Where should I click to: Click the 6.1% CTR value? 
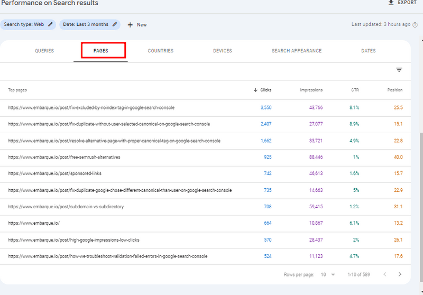point(354,223)
